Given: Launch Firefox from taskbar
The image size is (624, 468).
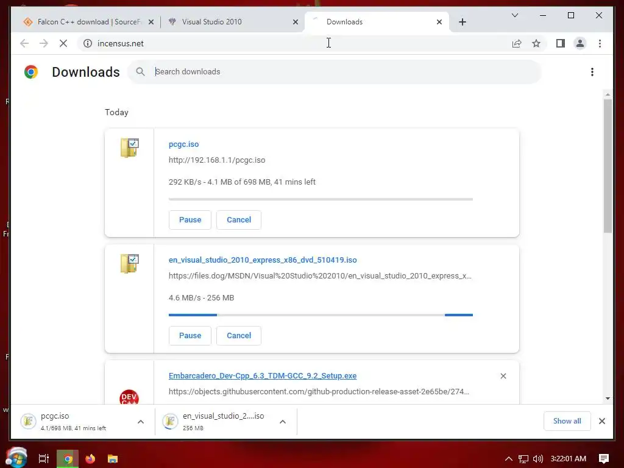Looking at the screenshot, I should [90, 459].
